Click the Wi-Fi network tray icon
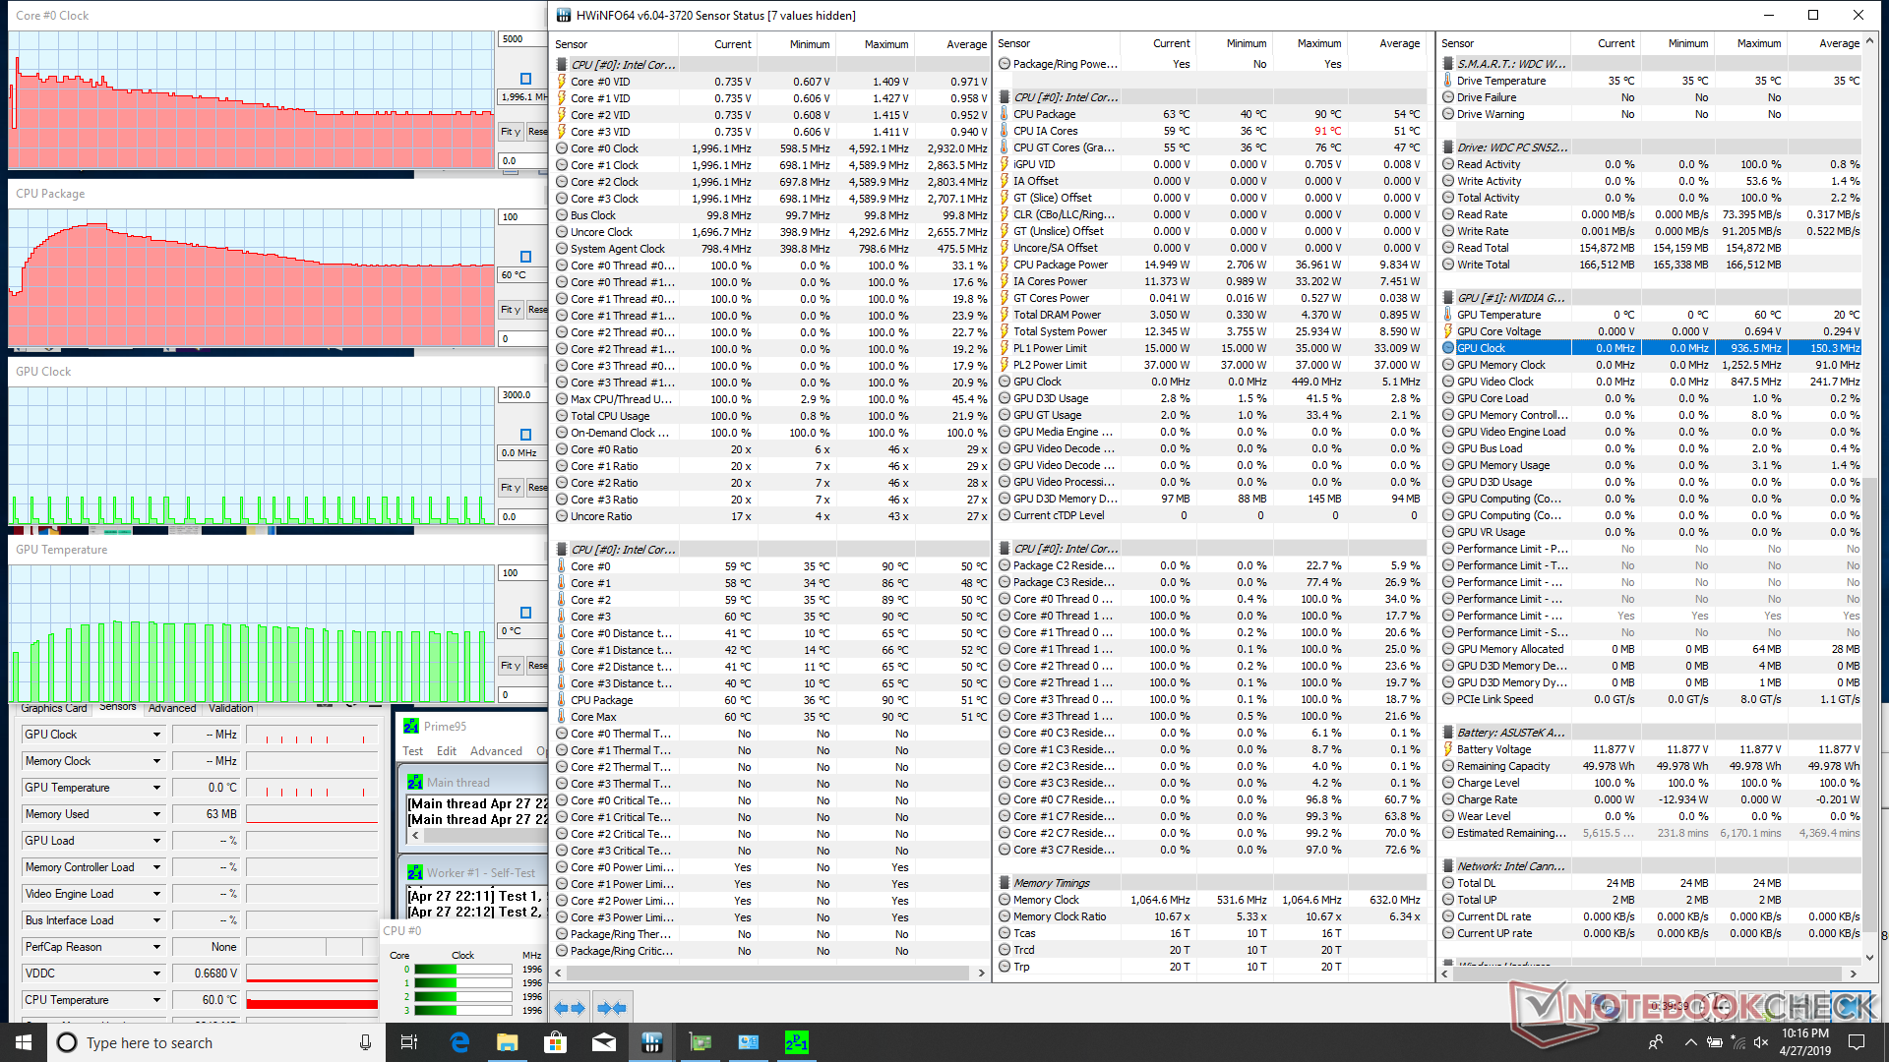Image resolution: width=1889 pixels, height=1062 pixels. pyautogui.click(x=1737, y=1042)
